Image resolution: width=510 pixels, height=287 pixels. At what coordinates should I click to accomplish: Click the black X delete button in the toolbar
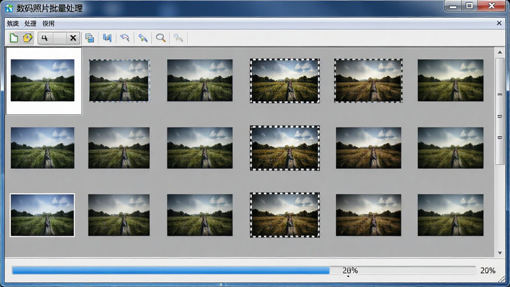(x=73, y=38)
